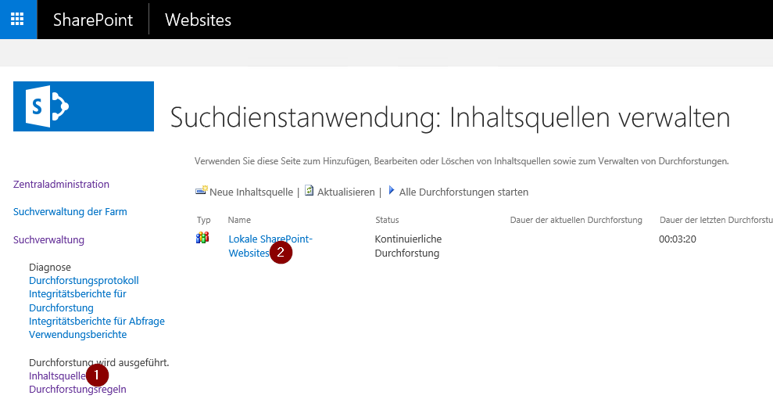The image size is (773, 399).
Task: Click the page description text
Action: coord(461,161)
